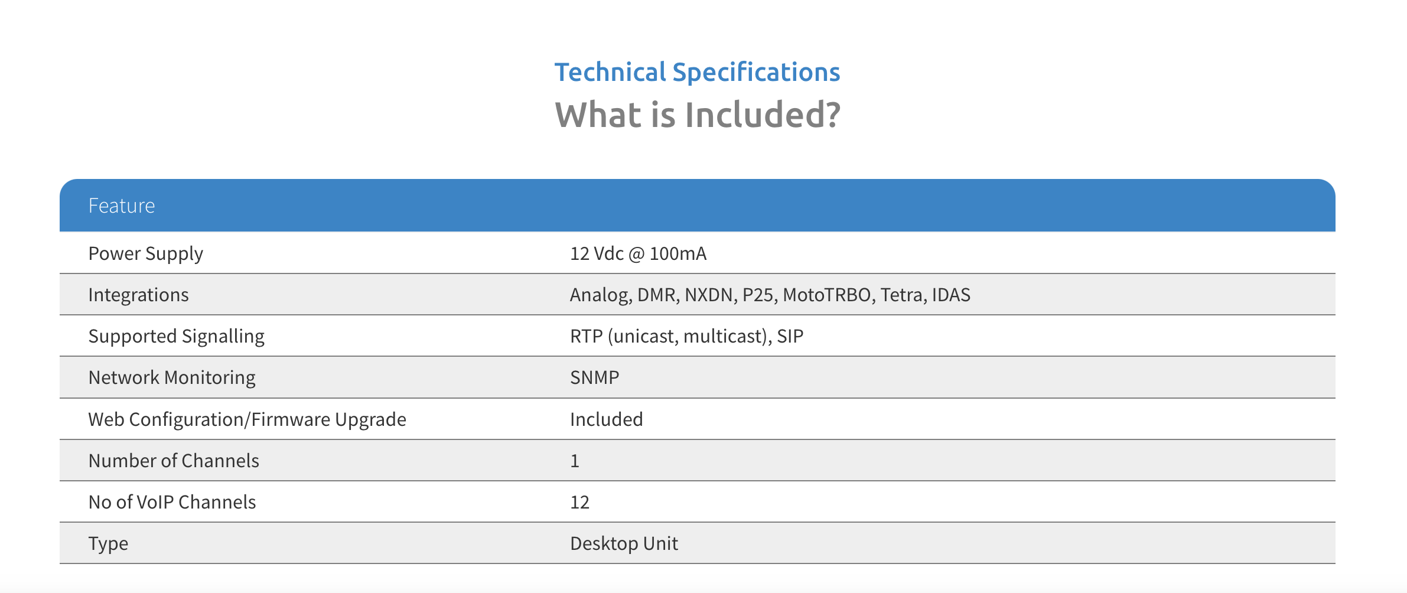Click the VoIP Channels value '12'

[x=579, y=502]
